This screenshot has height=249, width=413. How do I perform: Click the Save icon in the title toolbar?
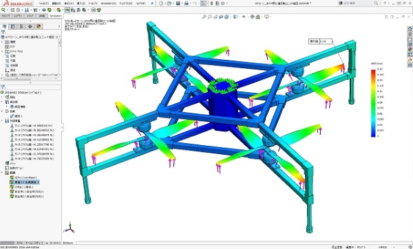pos(178,3)
